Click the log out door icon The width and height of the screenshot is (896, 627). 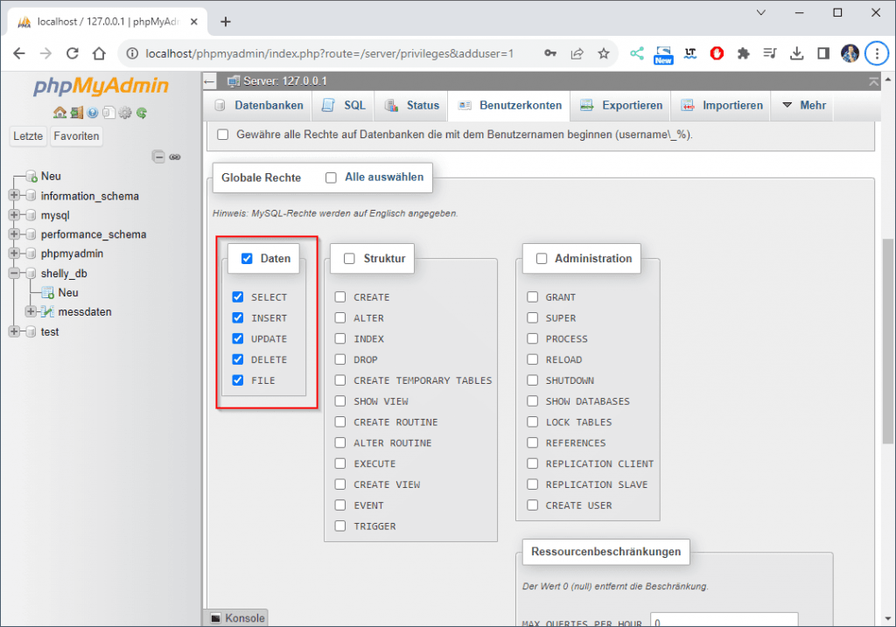pos(76,113)
